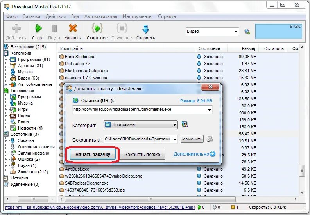Image resolution: width=310 pixels, height=215 pixels.
Task: Open the Автоматизация menu
Action: pos(101,16)
